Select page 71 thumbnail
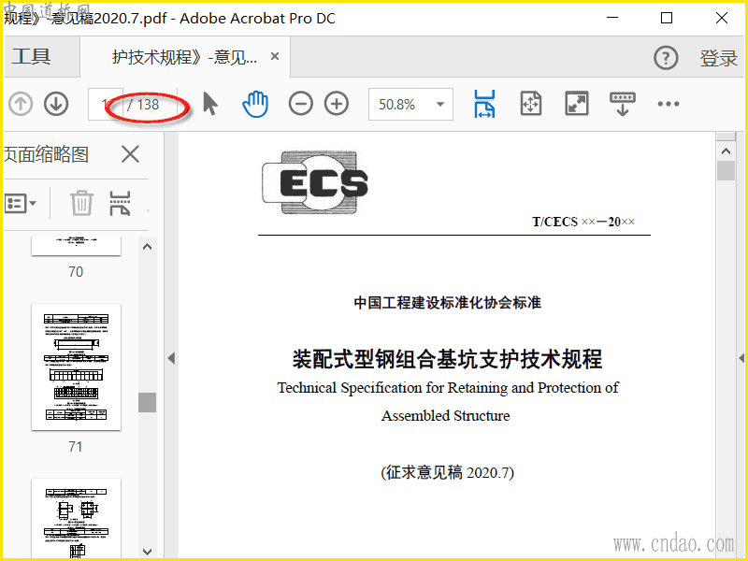 click(x=77, y=367)
